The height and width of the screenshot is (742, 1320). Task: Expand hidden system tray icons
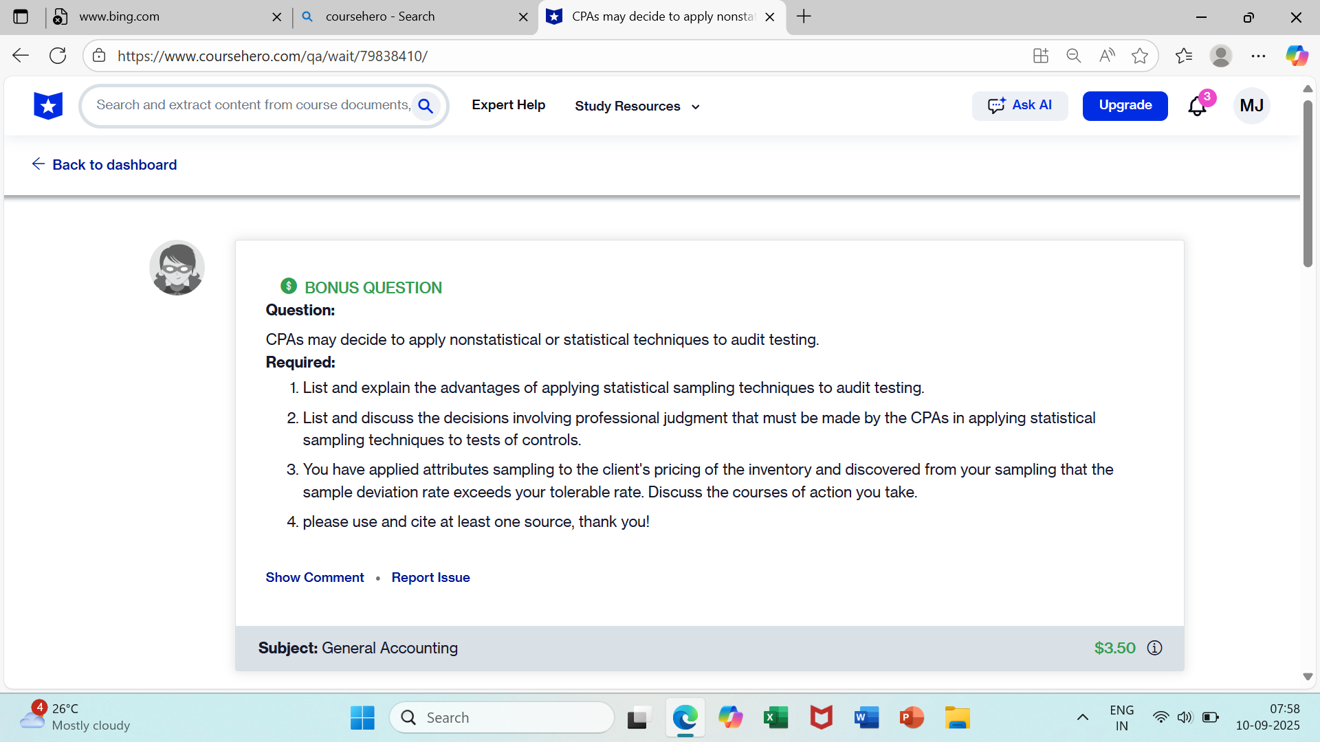[1083, 717]
